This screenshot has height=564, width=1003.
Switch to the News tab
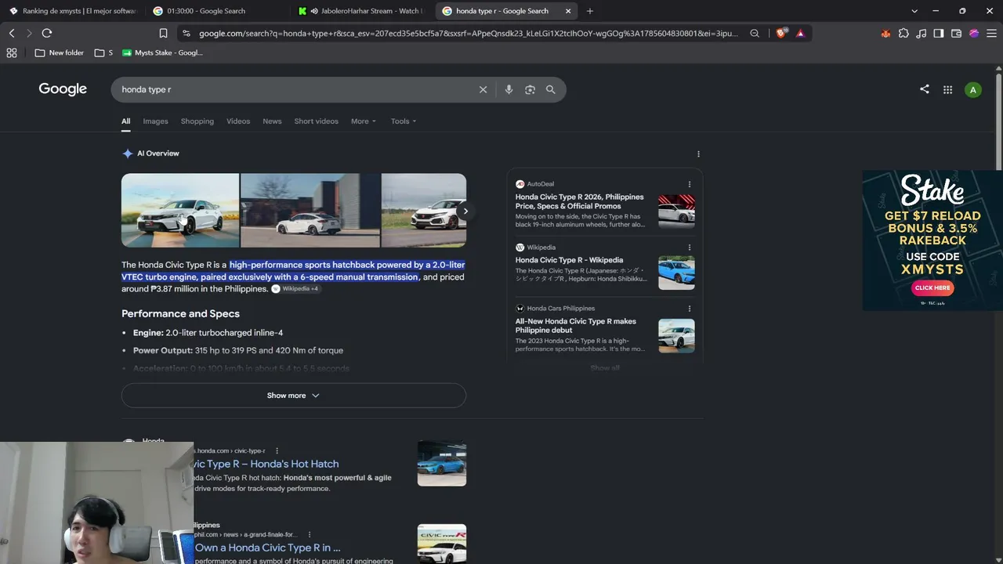click(x=272, y=121)
